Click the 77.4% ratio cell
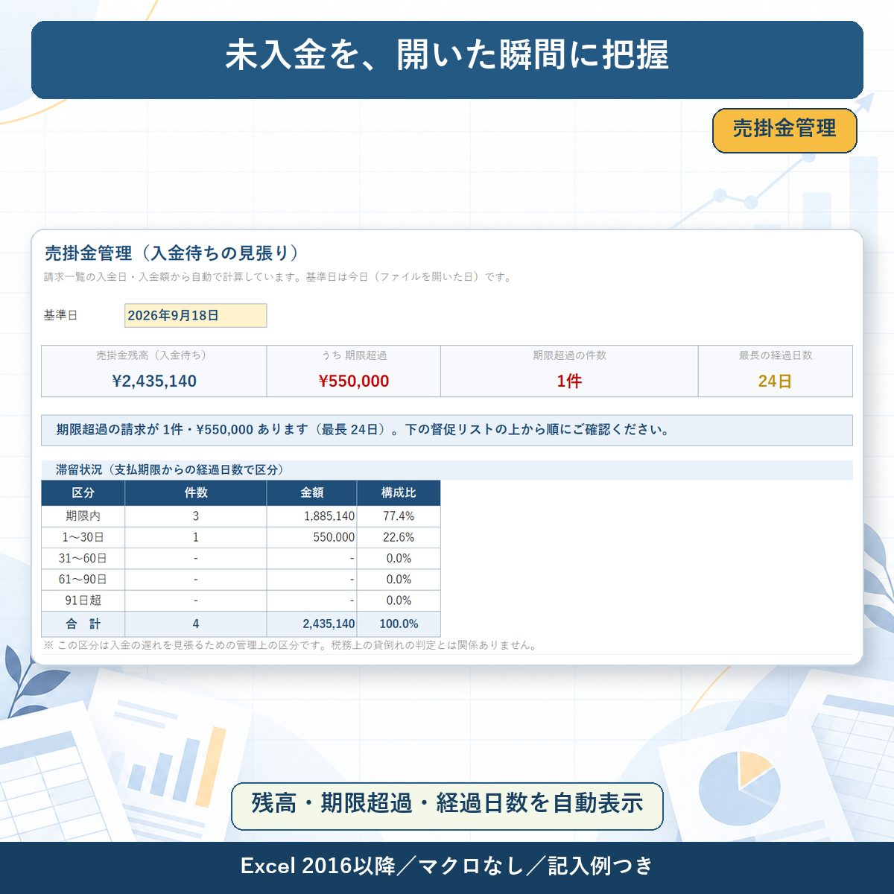The width and height of the screenshot is (894, 894). coord(399,516)
